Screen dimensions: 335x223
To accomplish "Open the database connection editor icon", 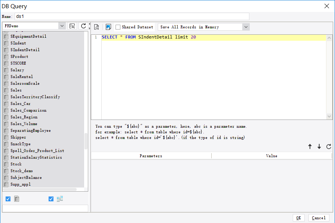I will pyautogui.click(x=73, y=26).
